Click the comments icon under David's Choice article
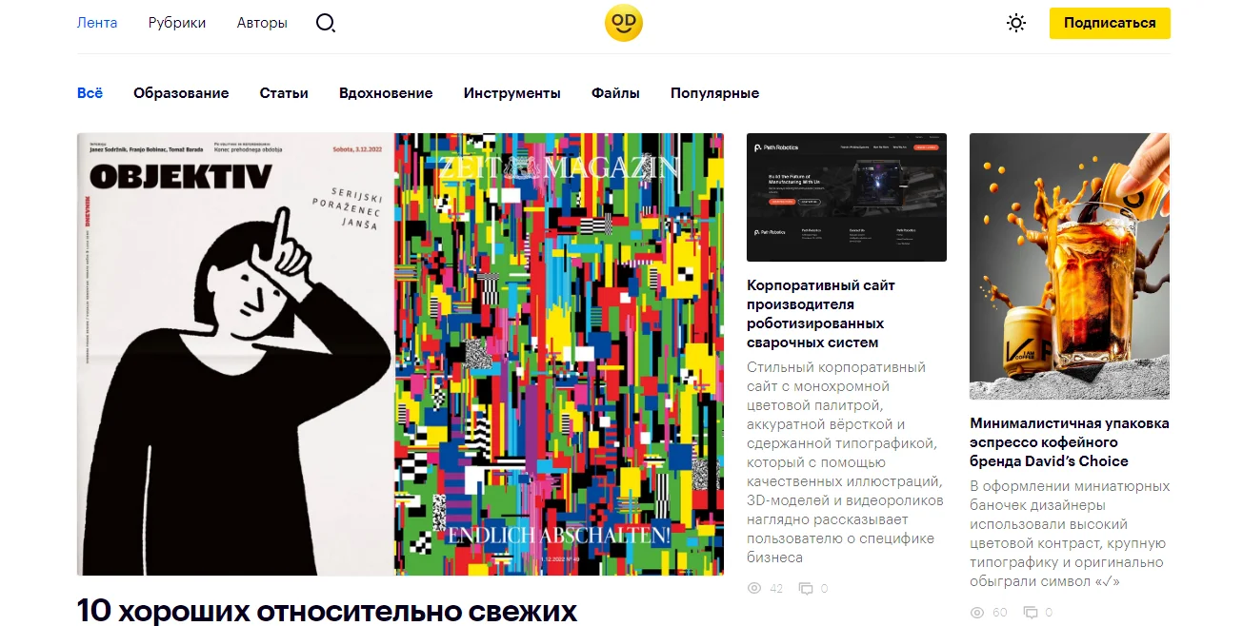Image resolution: width=1243 pixels, height=626 pixels. pos(1030,613)
